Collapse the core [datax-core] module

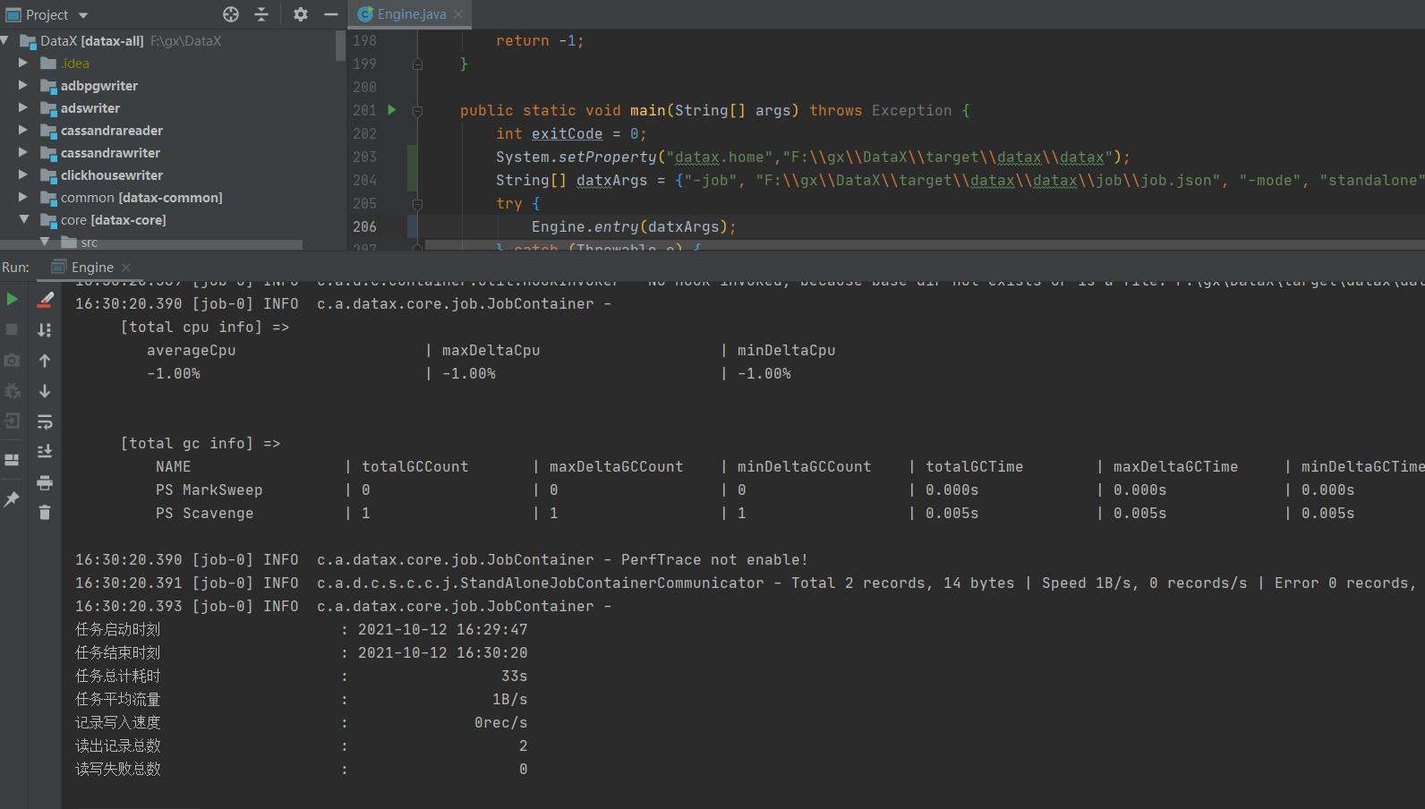23,220
